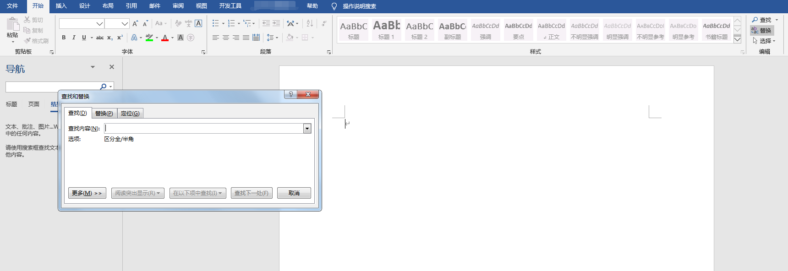The image size is (788, 271).
Task: Align text to the left
Action: click(x=216, y=38)
